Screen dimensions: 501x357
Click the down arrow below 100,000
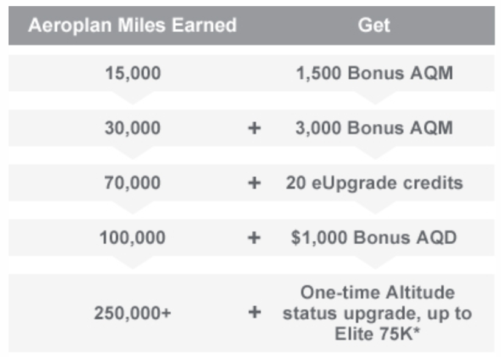click(x=132, y=262)
